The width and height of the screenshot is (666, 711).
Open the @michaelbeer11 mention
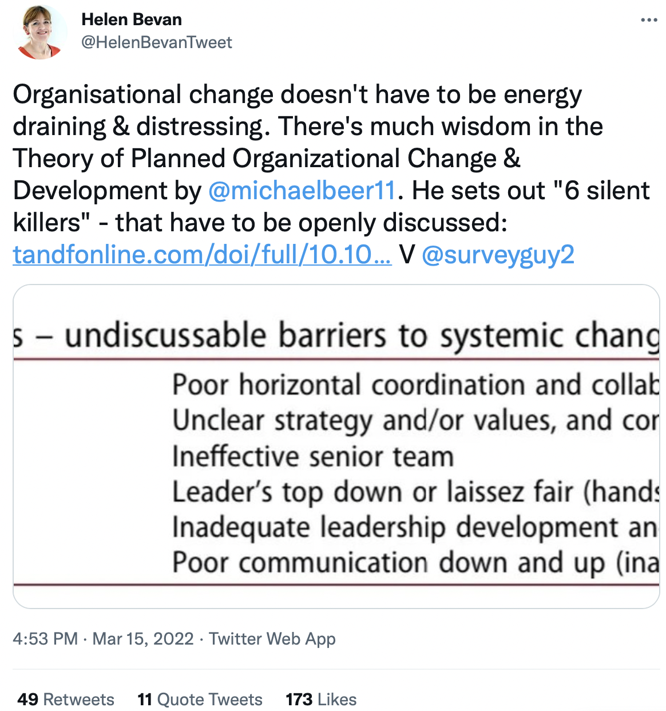pyautogui.click(x=302, y=191)
